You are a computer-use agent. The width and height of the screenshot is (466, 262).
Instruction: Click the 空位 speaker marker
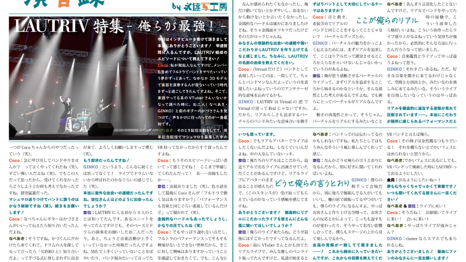(160, 186)
